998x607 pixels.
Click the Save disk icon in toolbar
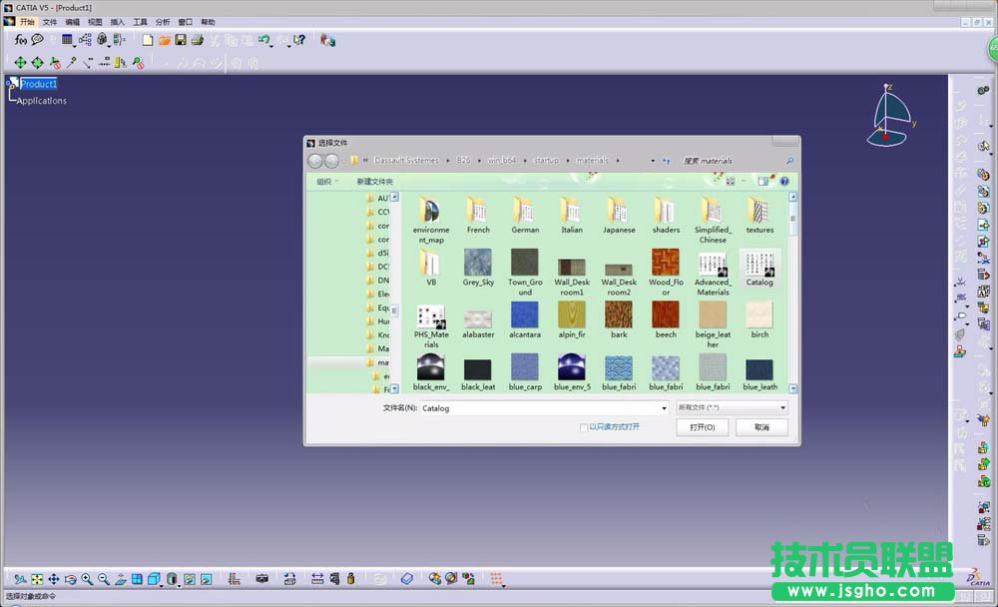[x=181, y=40]
